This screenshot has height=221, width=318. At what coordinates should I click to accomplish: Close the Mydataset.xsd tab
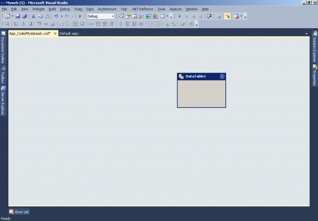[55, 34]
